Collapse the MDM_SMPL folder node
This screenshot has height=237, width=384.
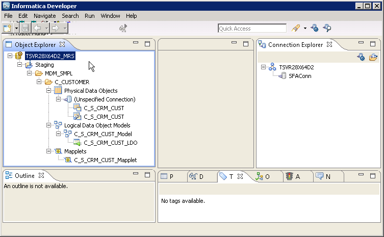point(30,73)
